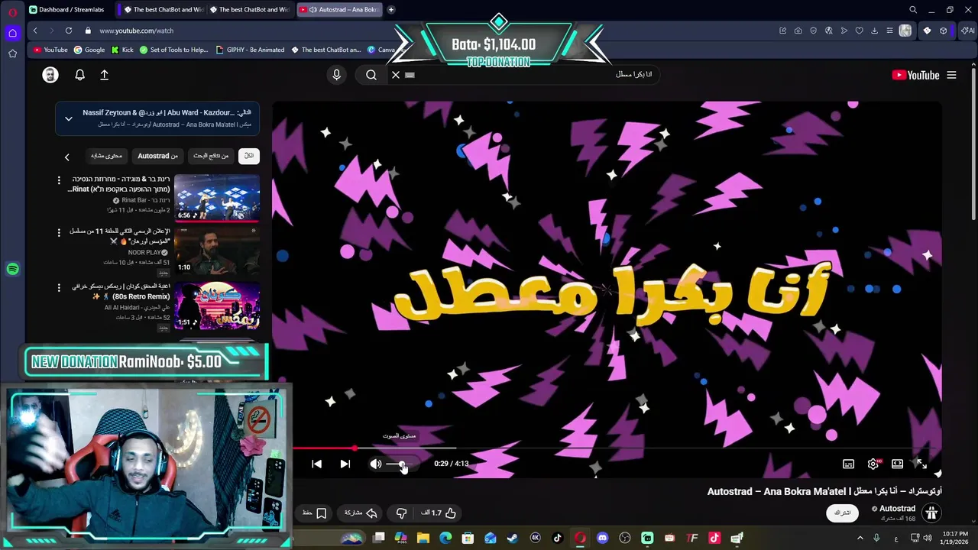
Task: Open the Autostrad channel name link
Action: (x=897, y=508)
